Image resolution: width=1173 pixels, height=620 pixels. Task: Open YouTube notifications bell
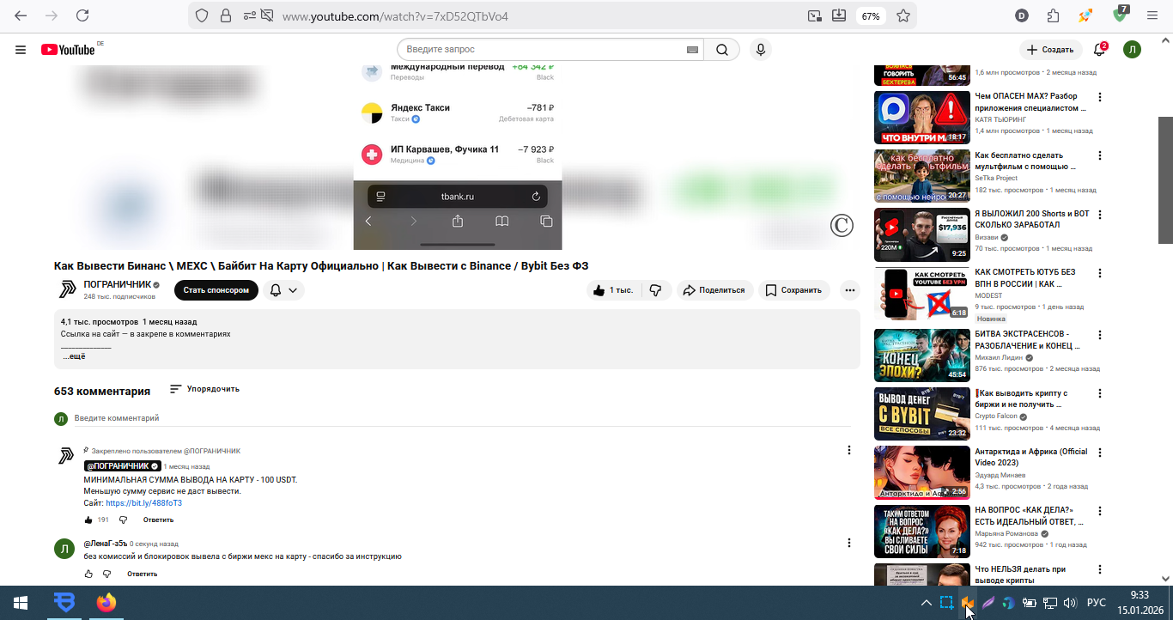1099,50
